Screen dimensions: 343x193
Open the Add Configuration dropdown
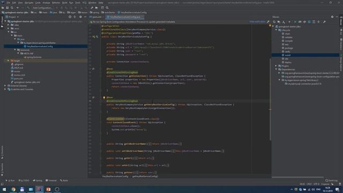42,8
